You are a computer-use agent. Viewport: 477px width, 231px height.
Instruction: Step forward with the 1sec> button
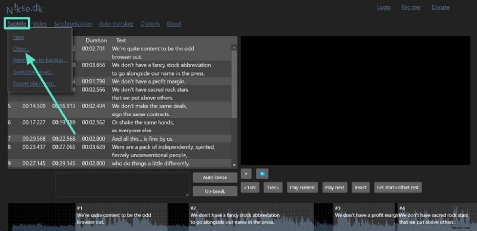[x=273, y=188]
